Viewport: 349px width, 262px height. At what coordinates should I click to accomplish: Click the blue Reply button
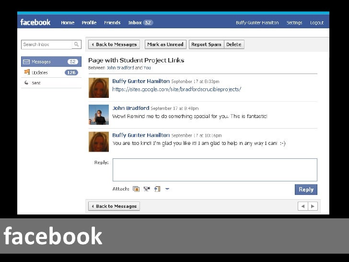click(306, 190)
